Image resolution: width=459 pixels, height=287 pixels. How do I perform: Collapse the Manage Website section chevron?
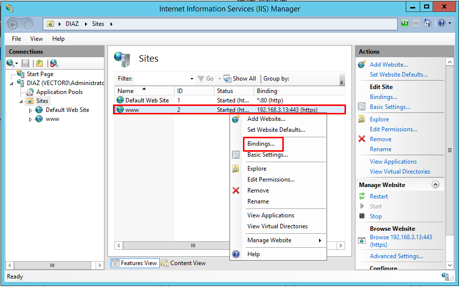click(436, 185)
